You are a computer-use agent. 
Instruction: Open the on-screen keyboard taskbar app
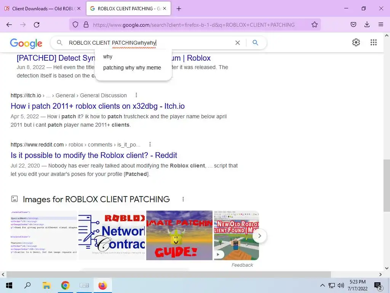(84, 285)
